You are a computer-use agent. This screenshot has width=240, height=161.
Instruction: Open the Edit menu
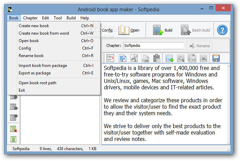[x=45, y=18]
